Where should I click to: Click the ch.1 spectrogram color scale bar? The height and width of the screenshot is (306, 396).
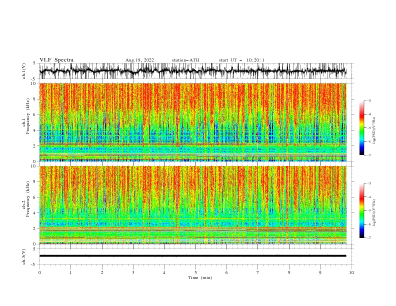tap(361, 128)
